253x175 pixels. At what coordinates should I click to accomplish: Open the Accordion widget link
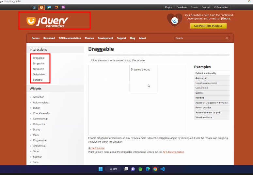(x=39, y=97)
